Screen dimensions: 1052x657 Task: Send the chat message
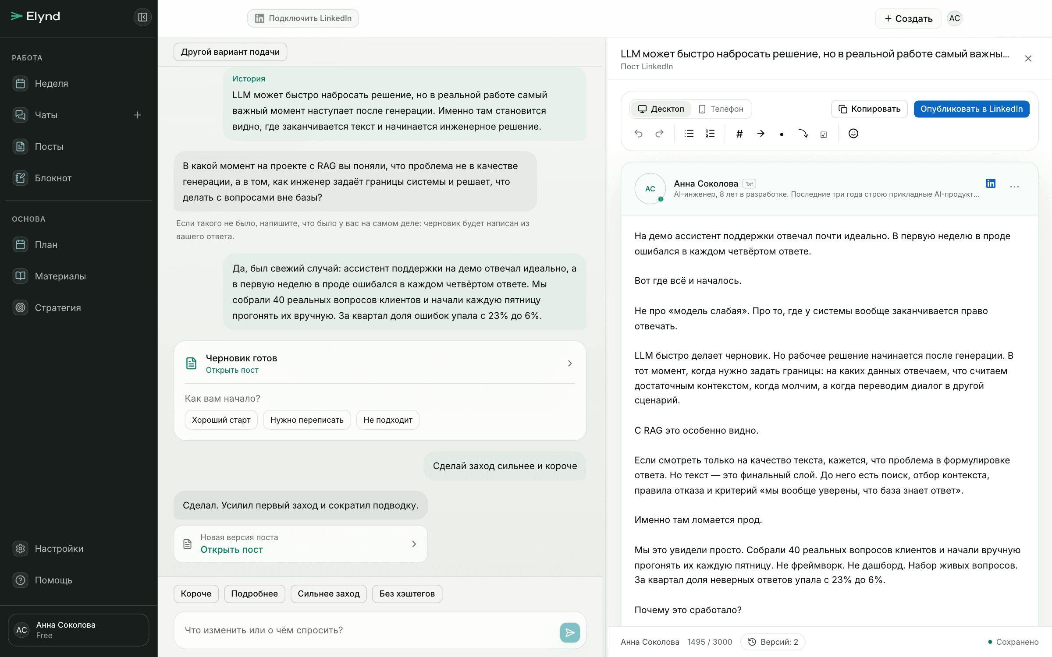click(570, 632)
